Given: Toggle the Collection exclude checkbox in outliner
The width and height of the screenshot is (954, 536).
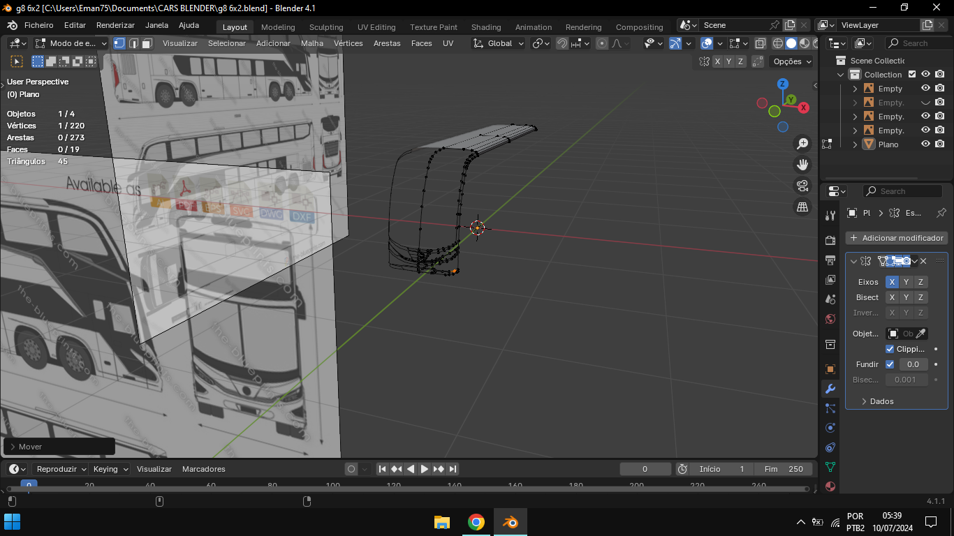Looking at the screenshot, I should click(x=911, y=75).
